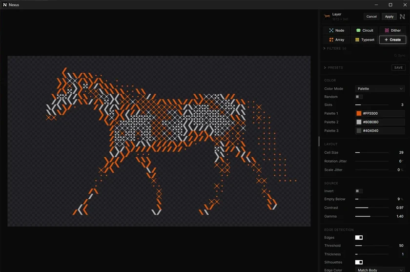The height and width of the screenshot is (272, 410).
Task: Click the panel divider handle beside the preview
Action: (x=319, y=141)
